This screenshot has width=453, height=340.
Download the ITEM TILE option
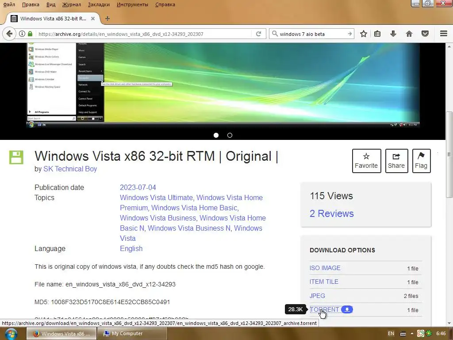click(324, 282)
